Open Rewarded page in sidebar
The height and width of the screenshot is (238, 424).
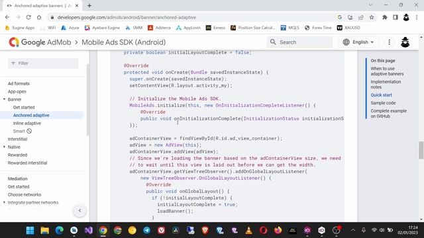pos(18,155)
